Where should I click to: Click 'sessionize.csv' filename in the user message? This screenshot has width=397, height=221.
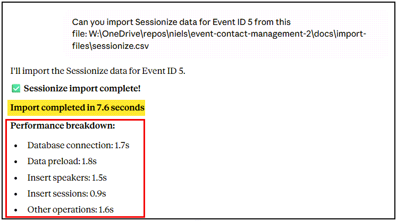120,46
